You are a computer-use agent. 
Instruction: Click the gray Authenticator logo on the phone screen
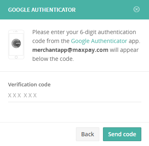tap(16, 43)
